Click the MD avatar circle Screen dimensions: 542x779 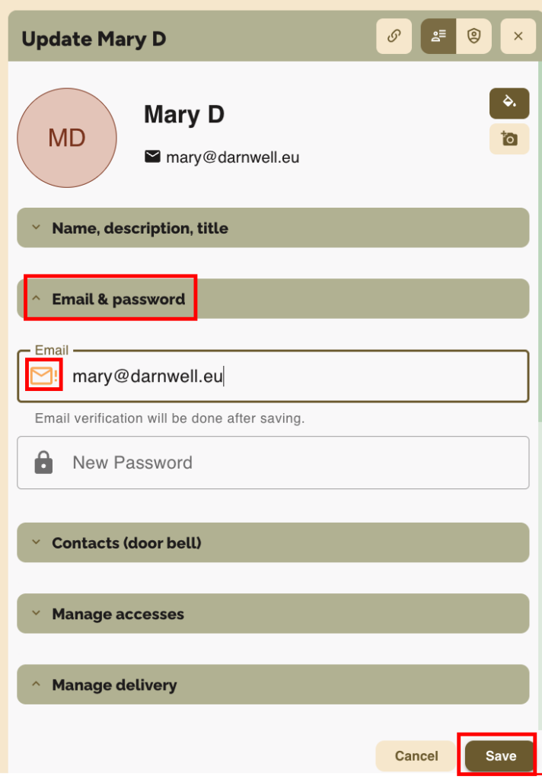point(67,138)
